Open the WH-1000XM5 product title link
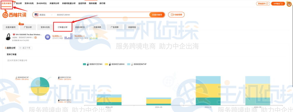Screen dimensions: 293x112 [29, 35]
